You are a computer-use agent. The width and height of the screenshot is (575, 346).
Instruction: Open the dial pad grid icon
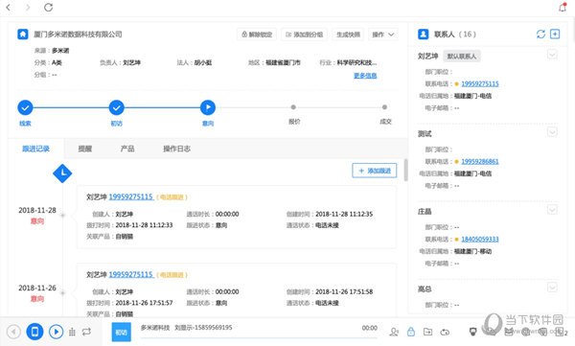click(72, 332)
